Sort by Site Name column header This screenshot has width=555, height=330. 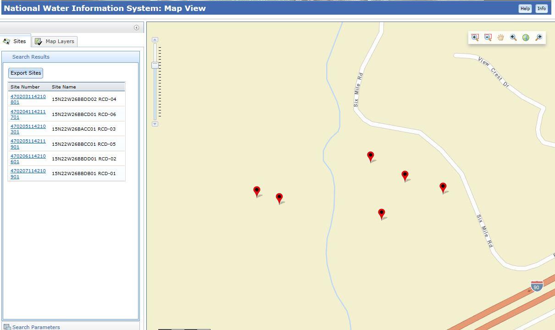point(87,87)
